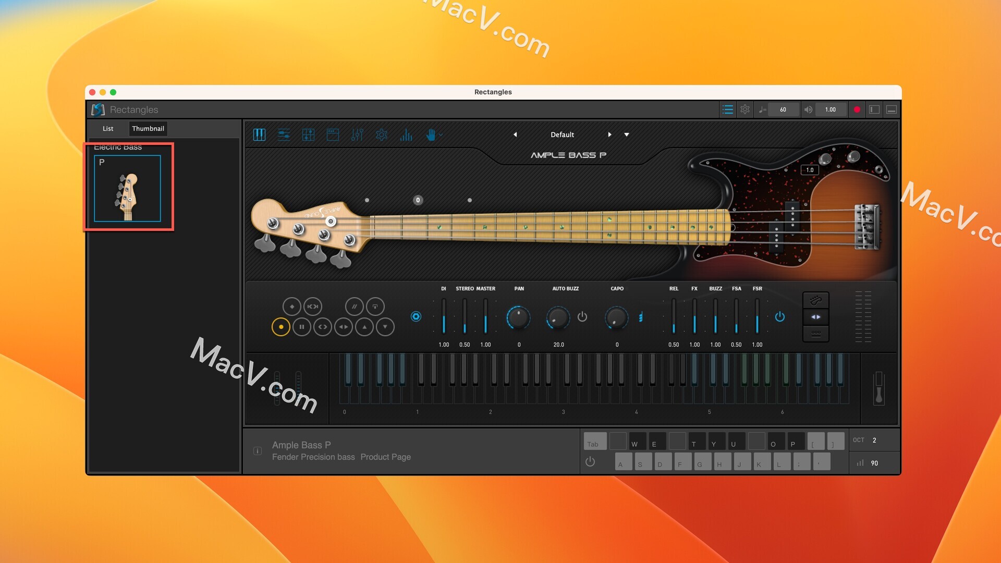The height and width of the screenshot is (563, 1001).
Task: Toggle the AUTO BUZZ power button
Action: (x=582, y=316)
